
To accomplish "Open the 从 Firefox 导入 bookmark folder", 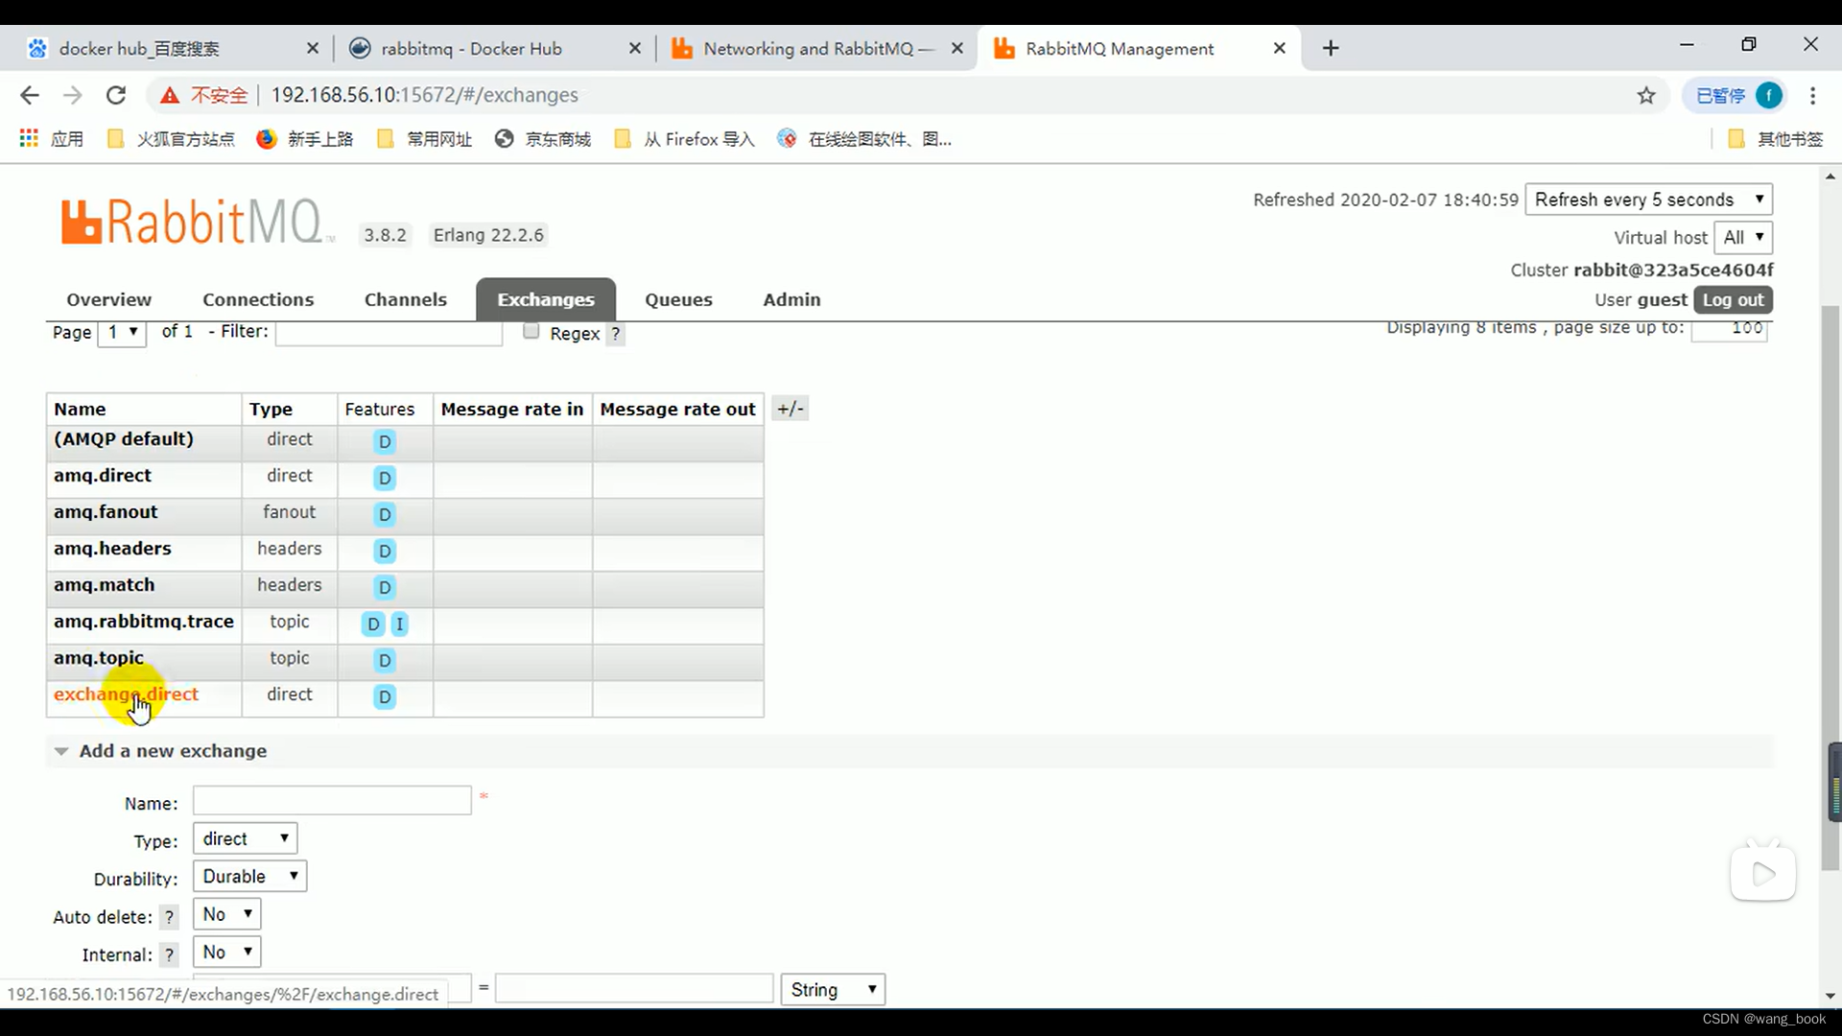I will (x=685, y=139).
